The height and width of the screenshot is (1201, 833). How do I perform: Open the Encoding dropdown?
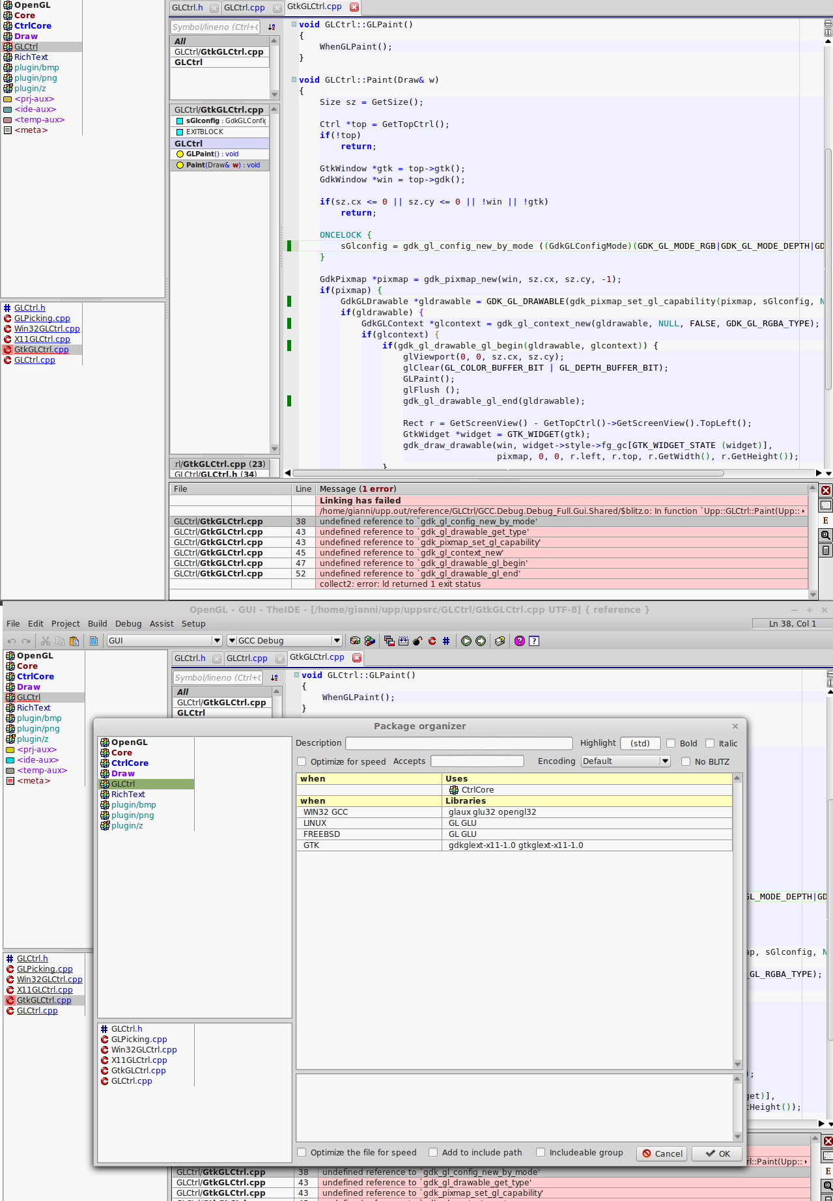625,761
